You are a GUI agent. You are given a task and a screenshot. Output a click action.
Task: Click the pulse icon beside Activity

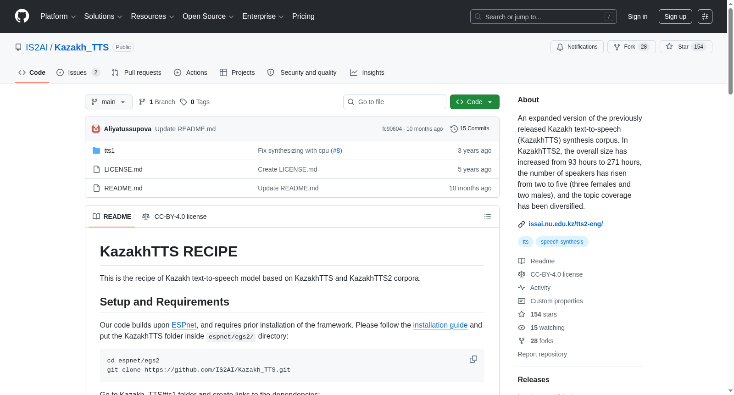pyautogui.click(x=522, y=288)
